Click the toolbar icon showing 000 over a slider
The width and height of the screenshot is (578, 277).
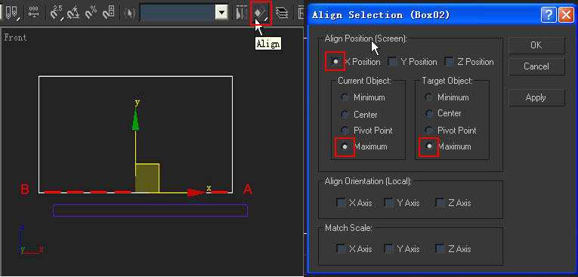click(34, 13)
